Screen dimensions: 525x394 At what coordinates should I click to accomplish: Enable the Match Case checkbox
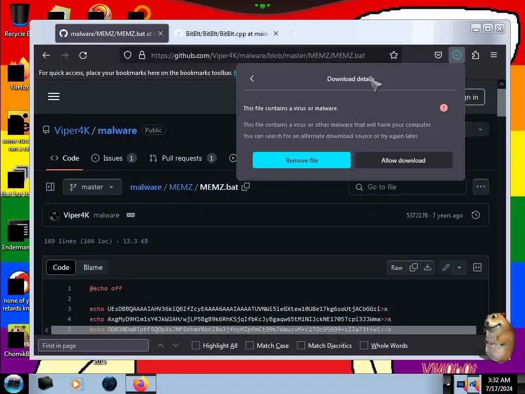click(250, 345)
